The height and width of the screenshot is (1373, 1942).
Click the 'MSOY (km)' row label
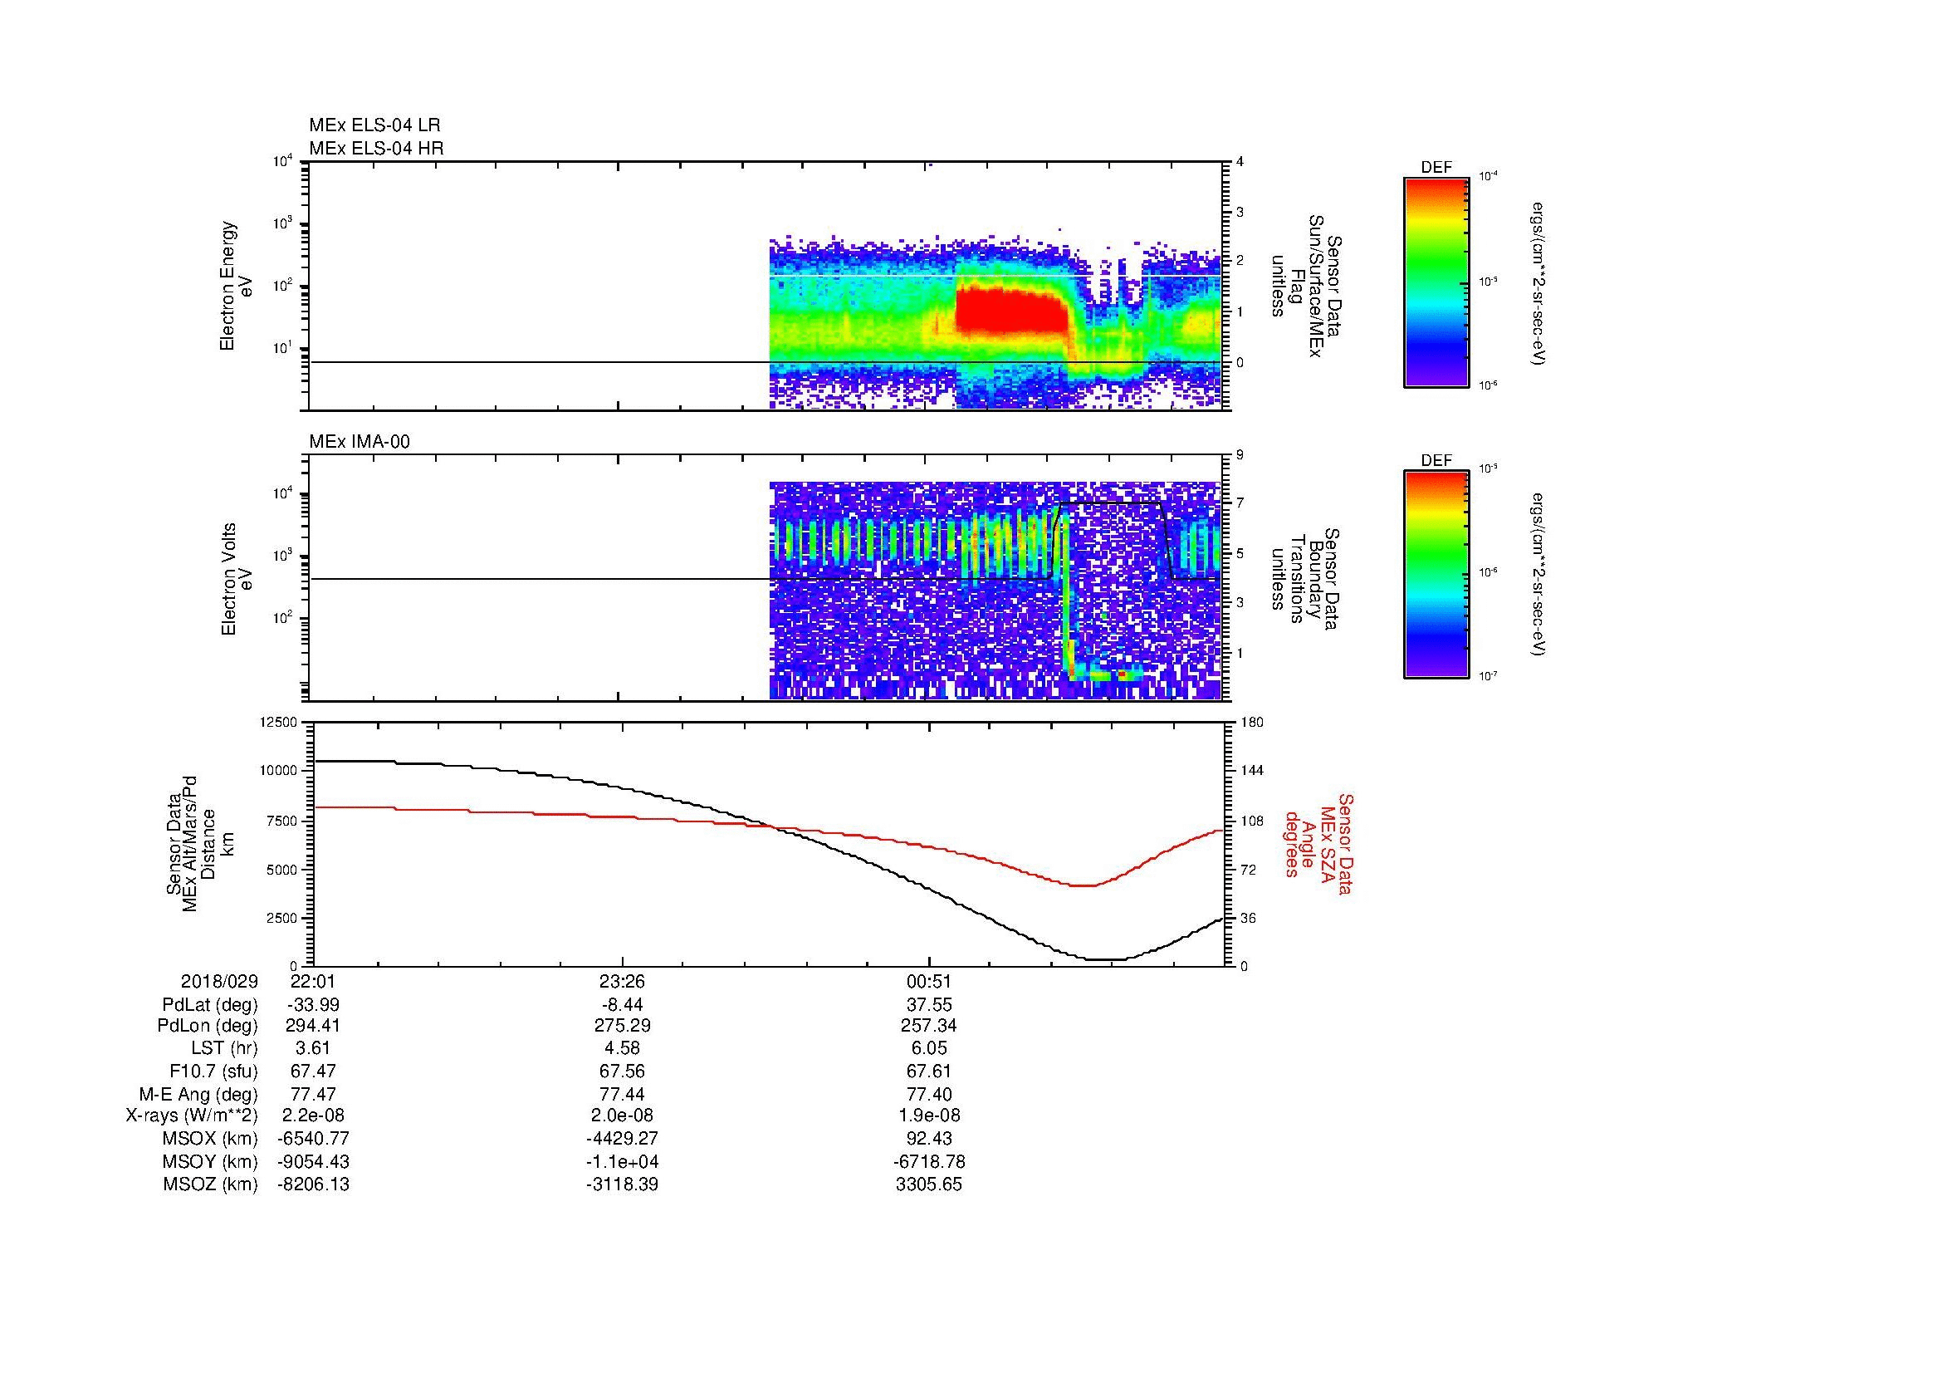tap(210, 1161)
